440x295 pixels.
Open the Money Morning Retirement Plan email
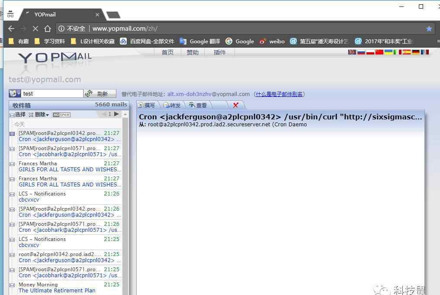pos(69,287)
